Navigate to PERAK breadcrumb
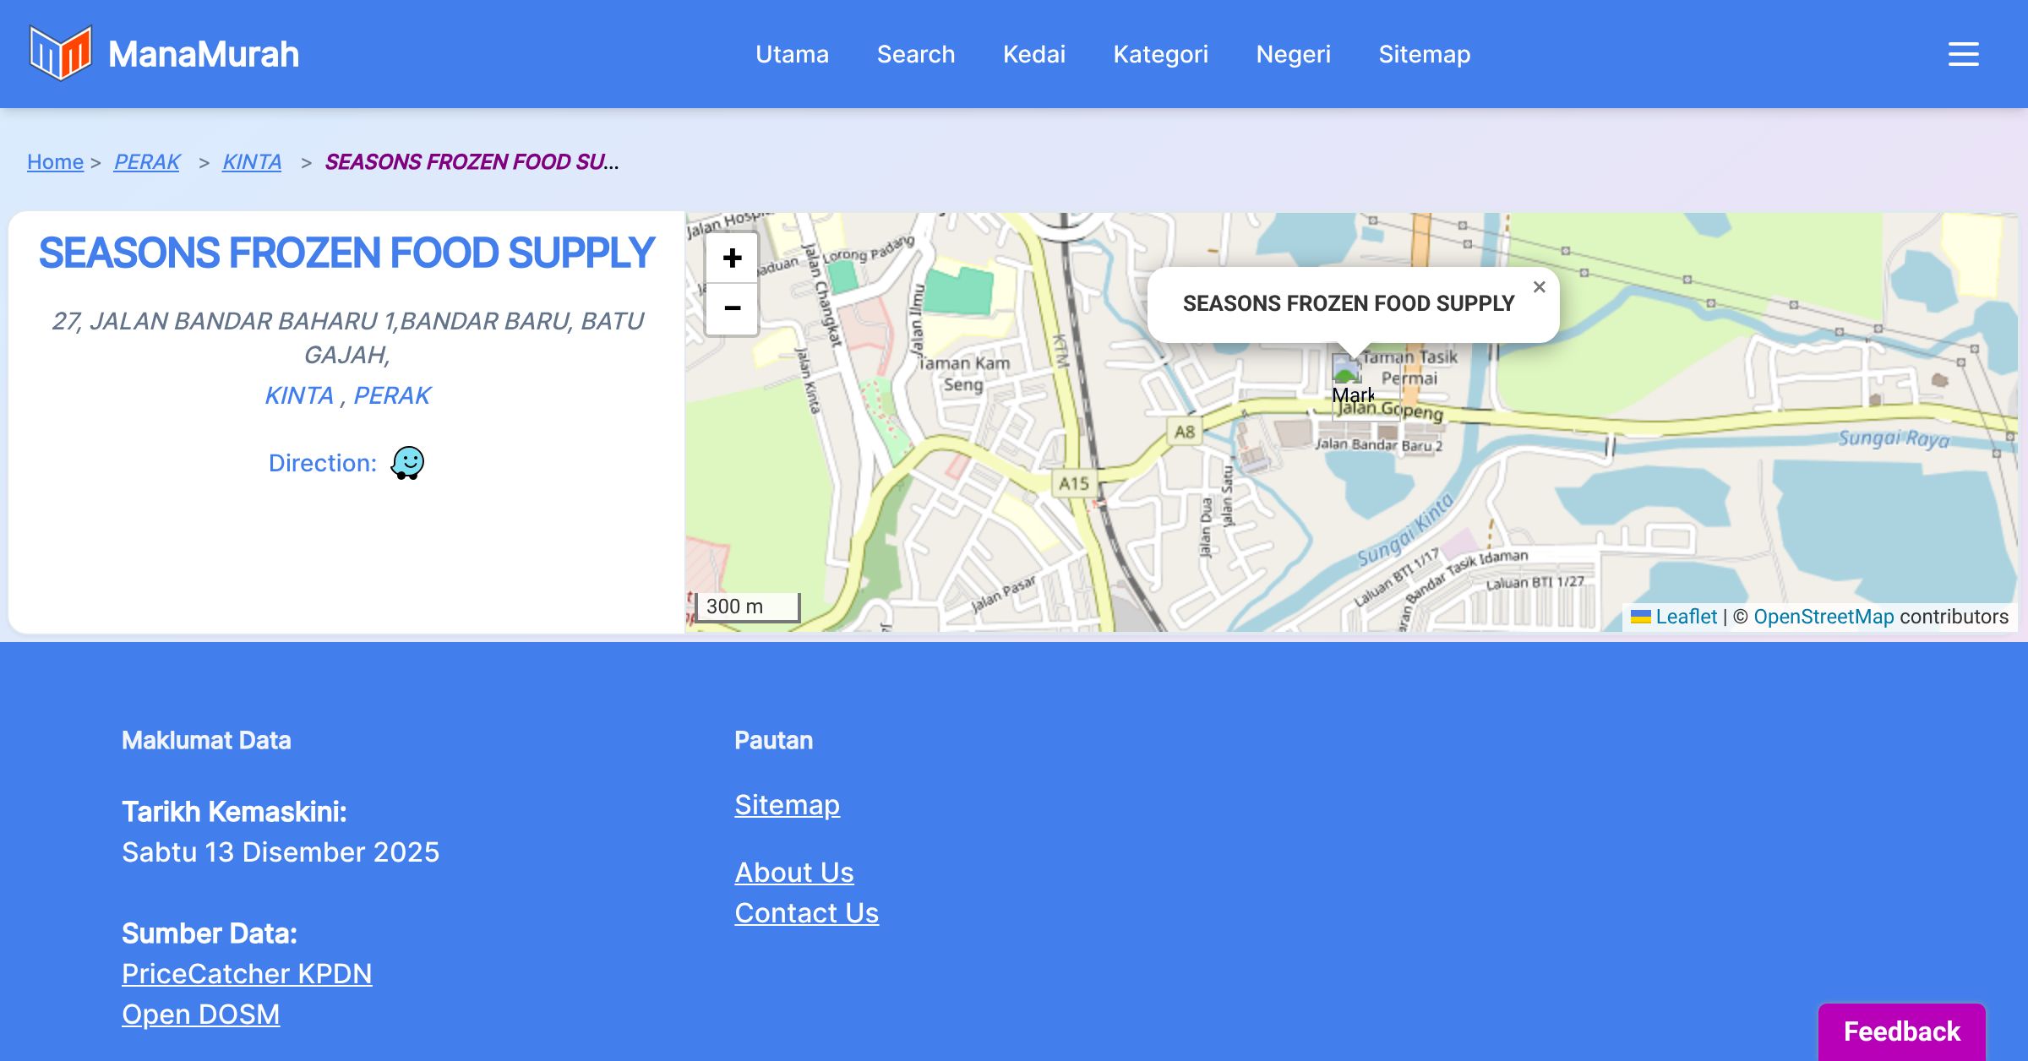 coord(147,161)
